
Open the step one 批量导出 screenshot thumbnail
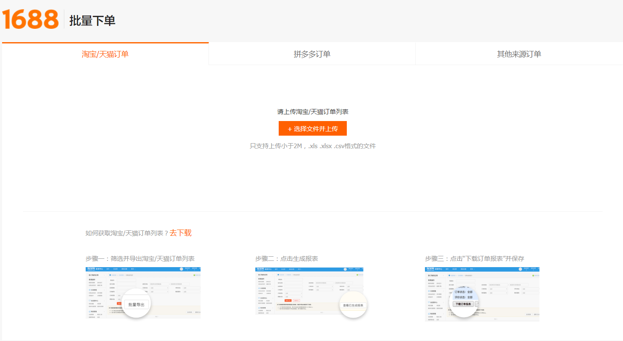143,293
